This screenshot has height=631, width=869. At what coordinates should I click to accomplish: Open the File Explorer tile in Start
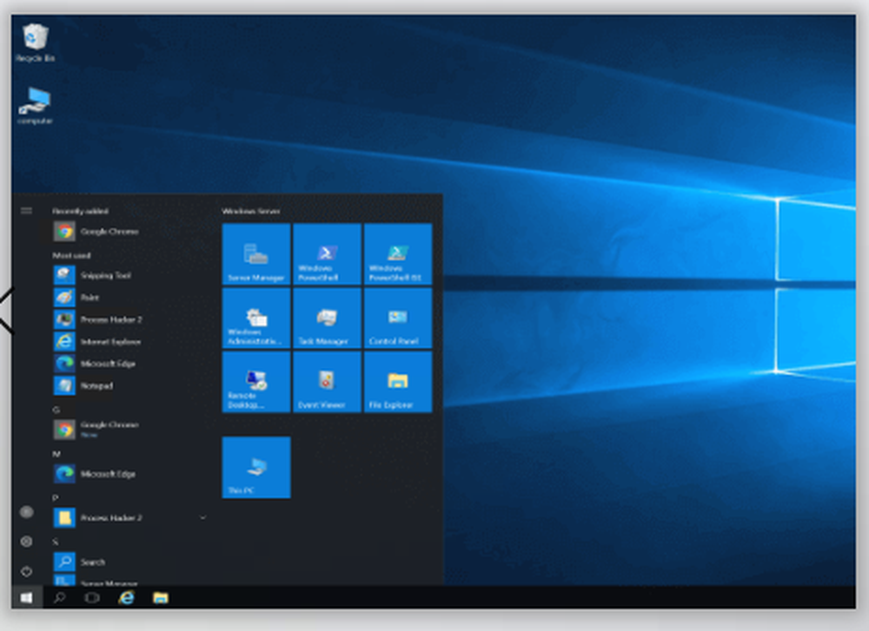point(398,382)
